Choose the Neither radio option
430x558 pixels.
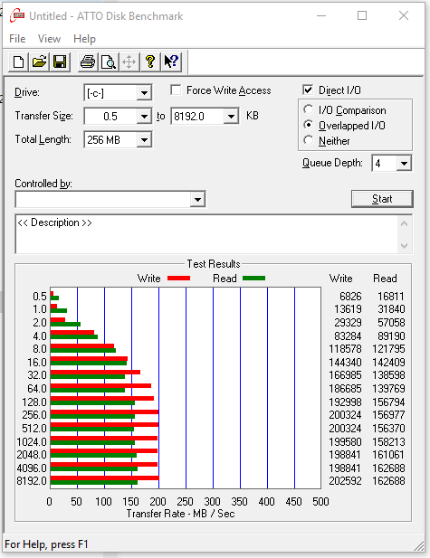tap(308, 140)
